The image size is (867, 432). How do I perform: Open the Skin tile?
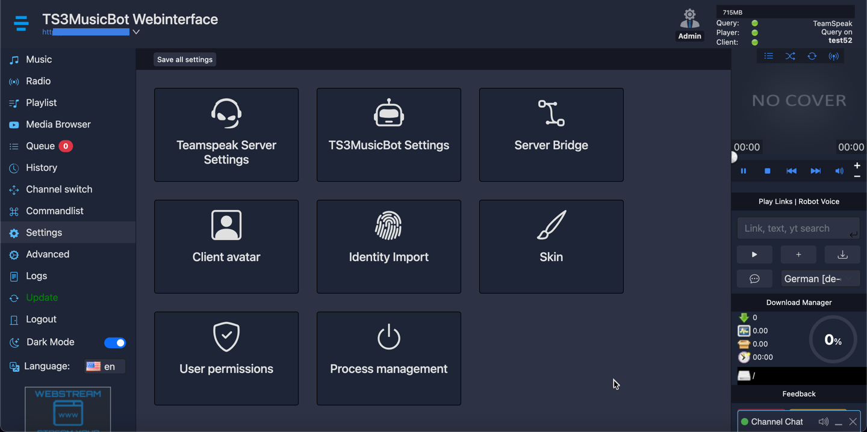[x=552, y=247]
